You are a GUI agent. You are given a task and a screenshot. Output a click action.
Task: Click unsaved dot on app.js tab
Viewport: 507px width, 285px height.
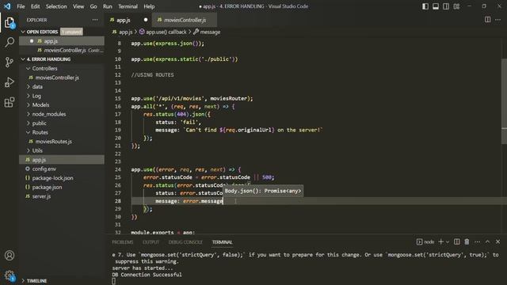point(146,20)
